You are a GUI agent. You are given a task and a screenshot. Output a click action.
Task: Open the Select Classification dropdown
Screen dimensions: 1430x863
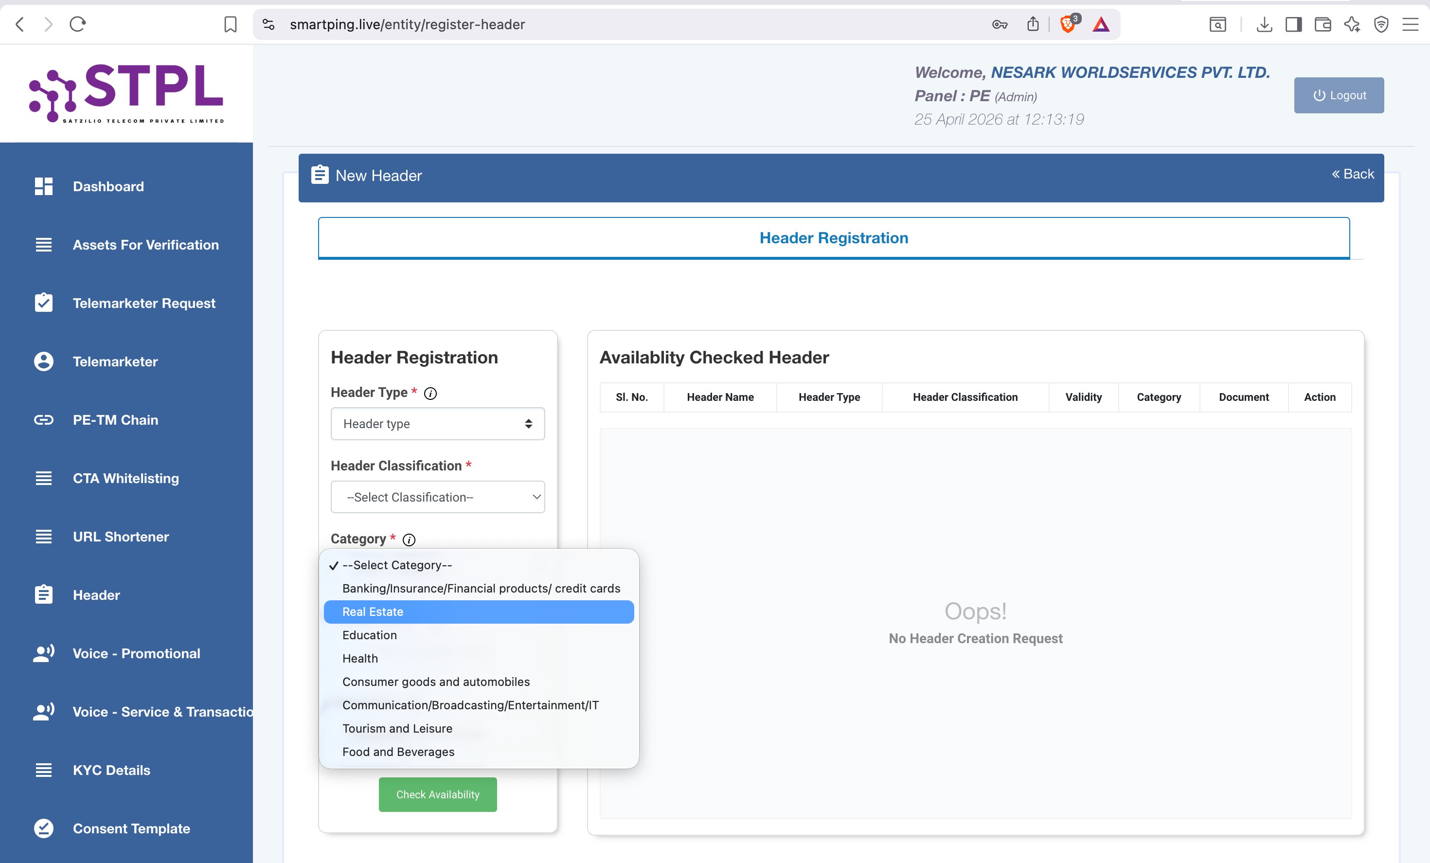click(x=438, y=497)
